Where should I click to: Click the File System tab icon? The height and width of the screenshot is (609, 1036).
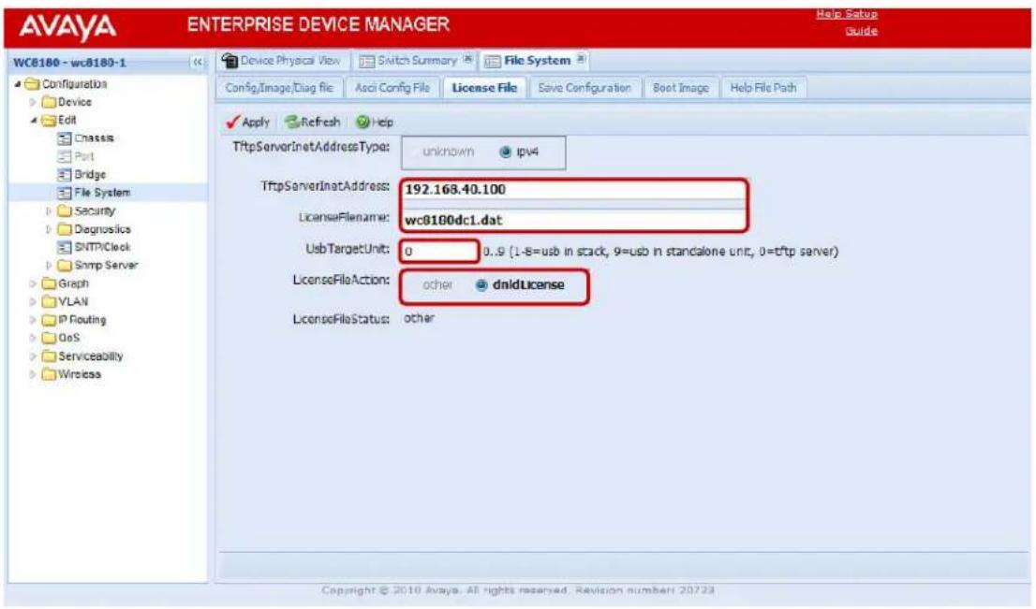coord(492,62)
